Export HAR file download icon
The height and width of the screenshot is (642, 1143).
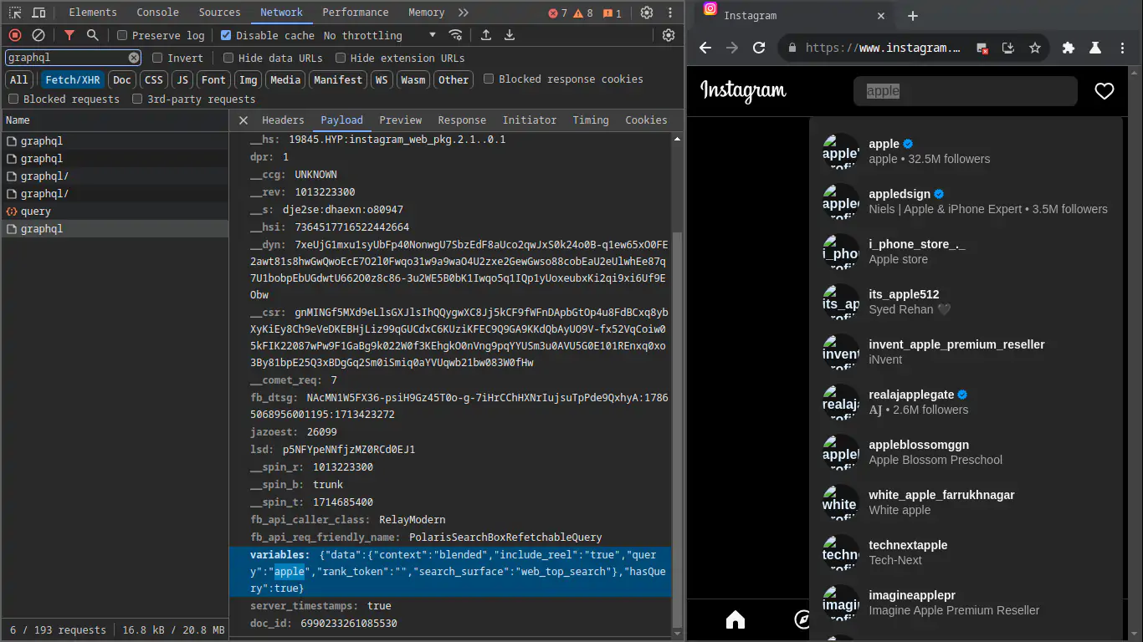pos(509,35)
